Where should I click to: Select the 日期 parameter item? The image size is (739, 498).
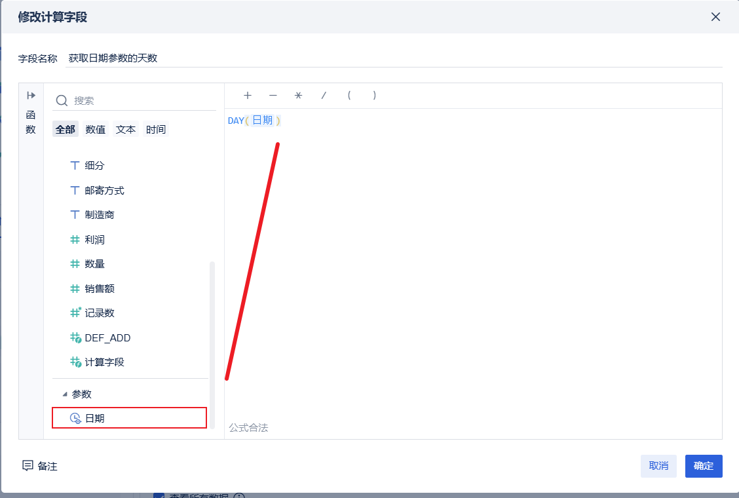point(129,418)
